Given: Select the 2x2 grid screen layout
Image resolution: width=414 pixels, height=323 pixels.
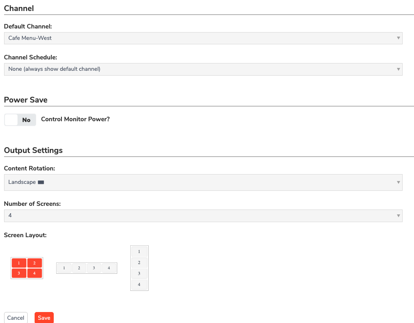Looking at the screenshot, I should click(27, 268).
